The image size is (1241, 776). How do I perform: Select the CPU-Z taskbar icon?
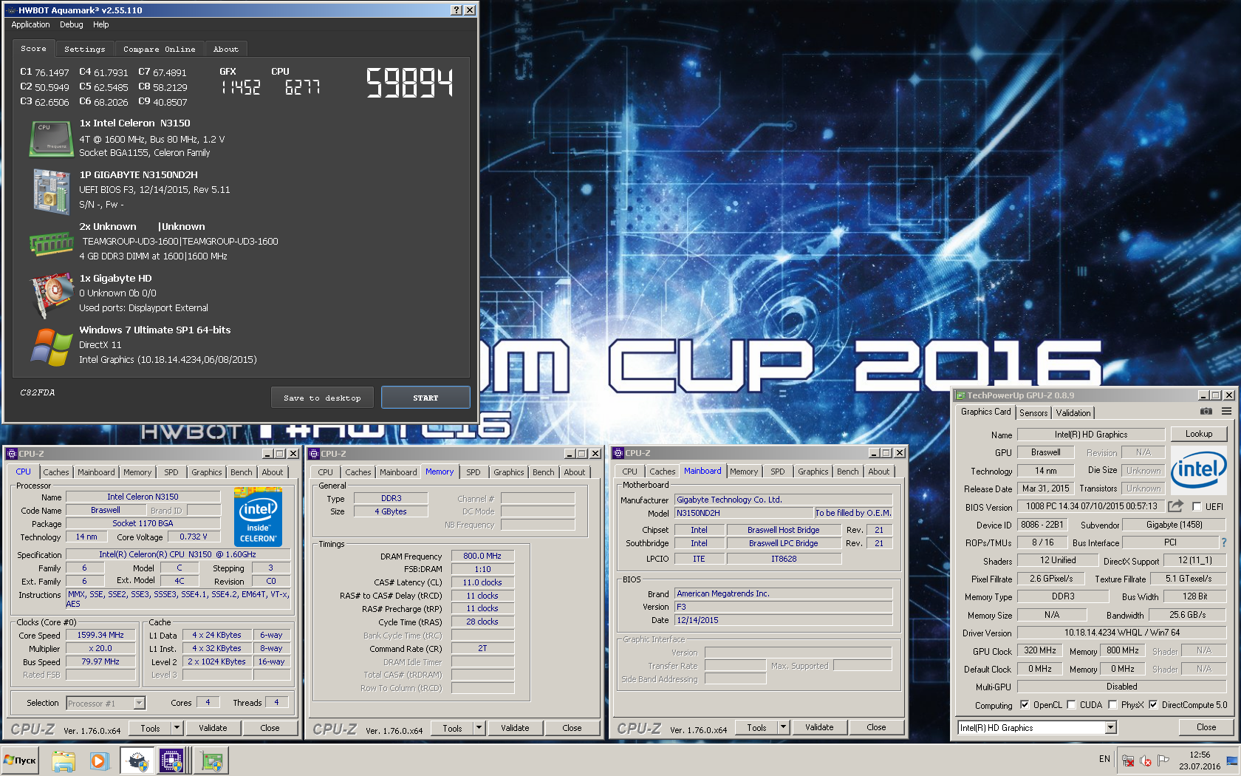(171, 760)
